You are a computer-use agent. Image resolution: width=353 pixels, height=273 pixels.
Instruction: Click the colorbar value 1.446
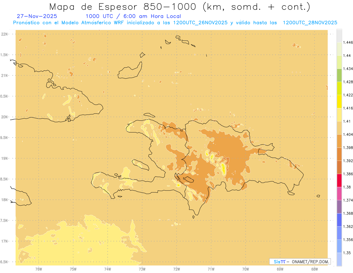pyautogui.click(x=348, y=42)
